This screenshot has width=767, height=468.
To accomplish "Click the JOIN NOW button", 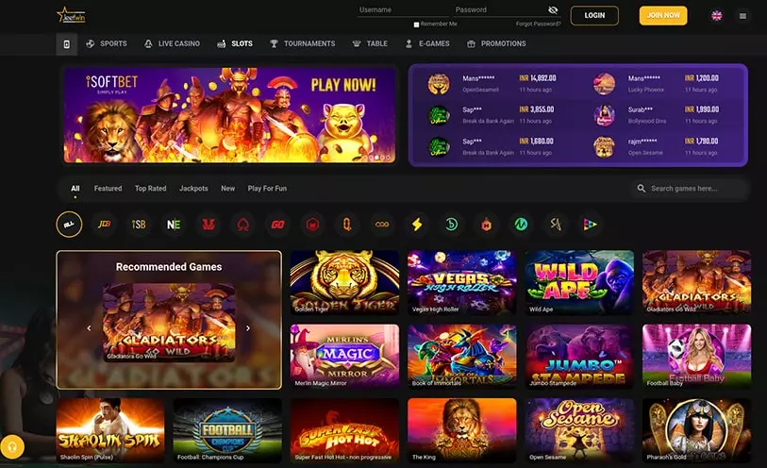I will point(663,16).
